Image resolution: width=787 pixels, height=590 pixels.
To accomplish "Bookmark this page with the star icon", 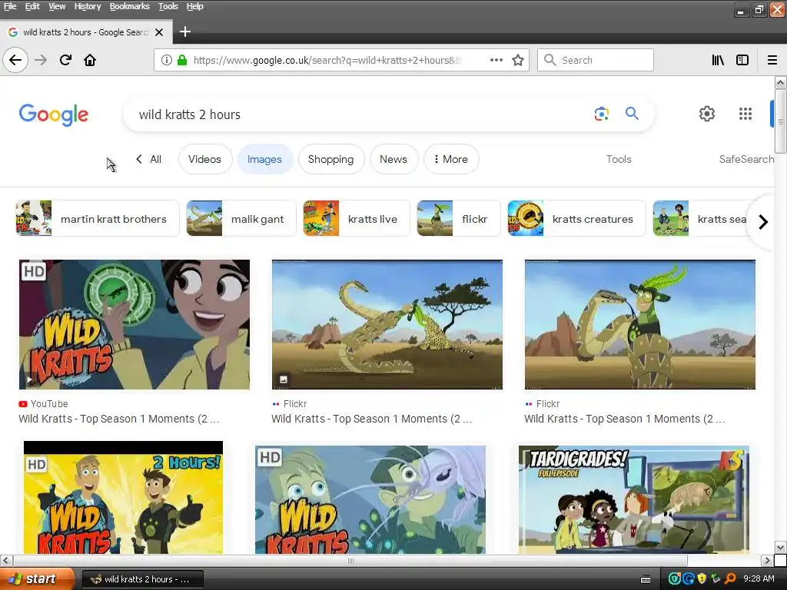I will pos(518,60).
